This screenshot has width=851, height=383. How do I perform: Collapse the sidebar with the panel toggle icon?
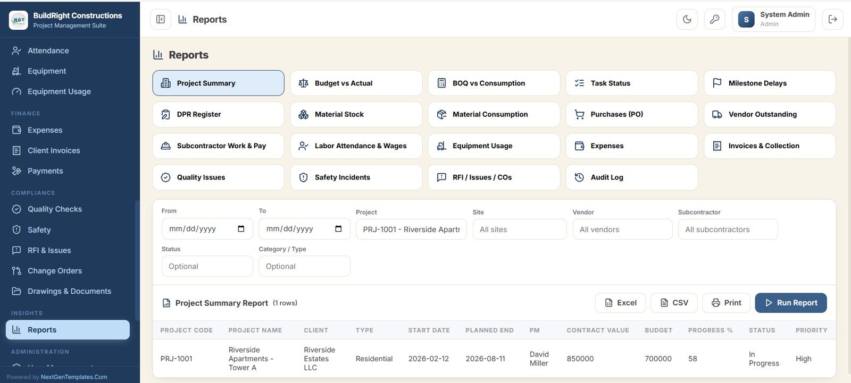pyautogui.click(x=161, y=20)
